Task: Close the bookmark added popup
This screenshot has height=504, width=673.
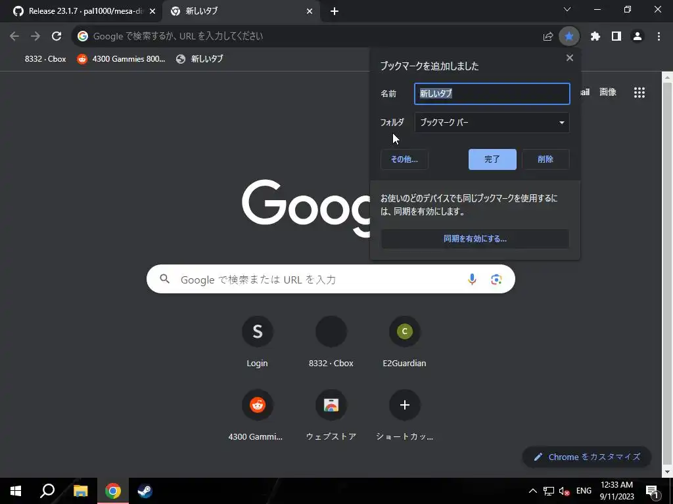Action: 570,58
